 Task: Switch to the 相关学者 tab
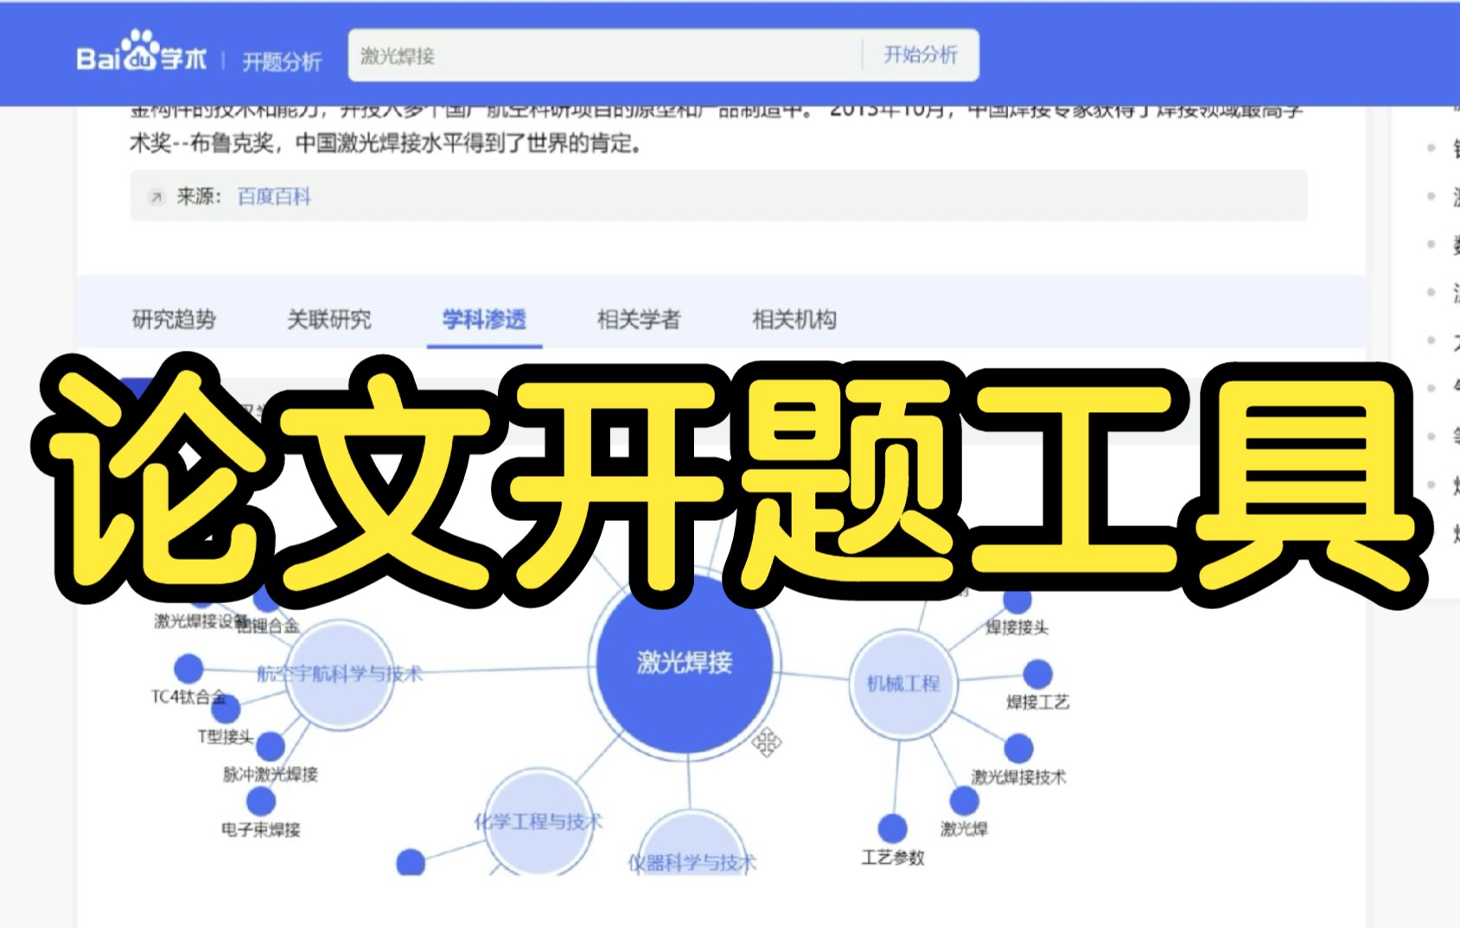tap(639, 320)
